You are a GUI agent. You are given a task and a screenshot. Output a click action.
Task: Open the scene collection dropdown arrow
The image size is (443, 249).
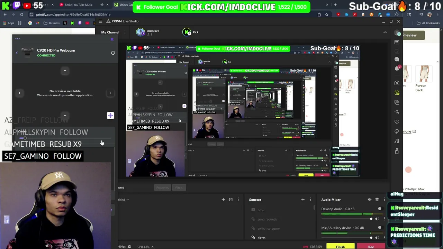[x=127, y=200]
